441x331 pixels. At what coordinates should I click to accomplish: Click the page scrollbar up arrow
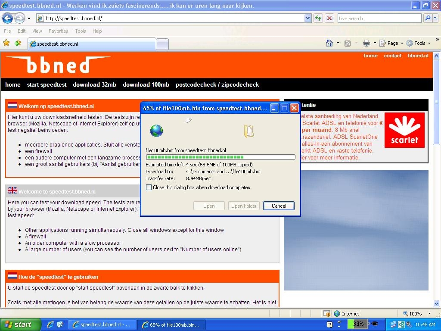pos(437,56)
